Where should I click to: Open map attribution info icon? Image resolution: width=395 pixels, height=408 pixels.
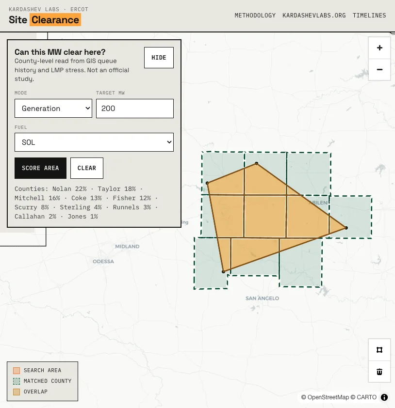coord(384,397)
